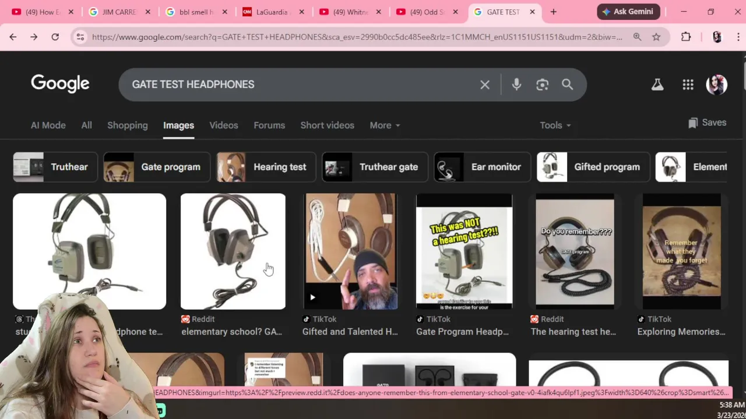Open first headphones image thumbnail on white background
Screen dimensions: 746x419
89,251
